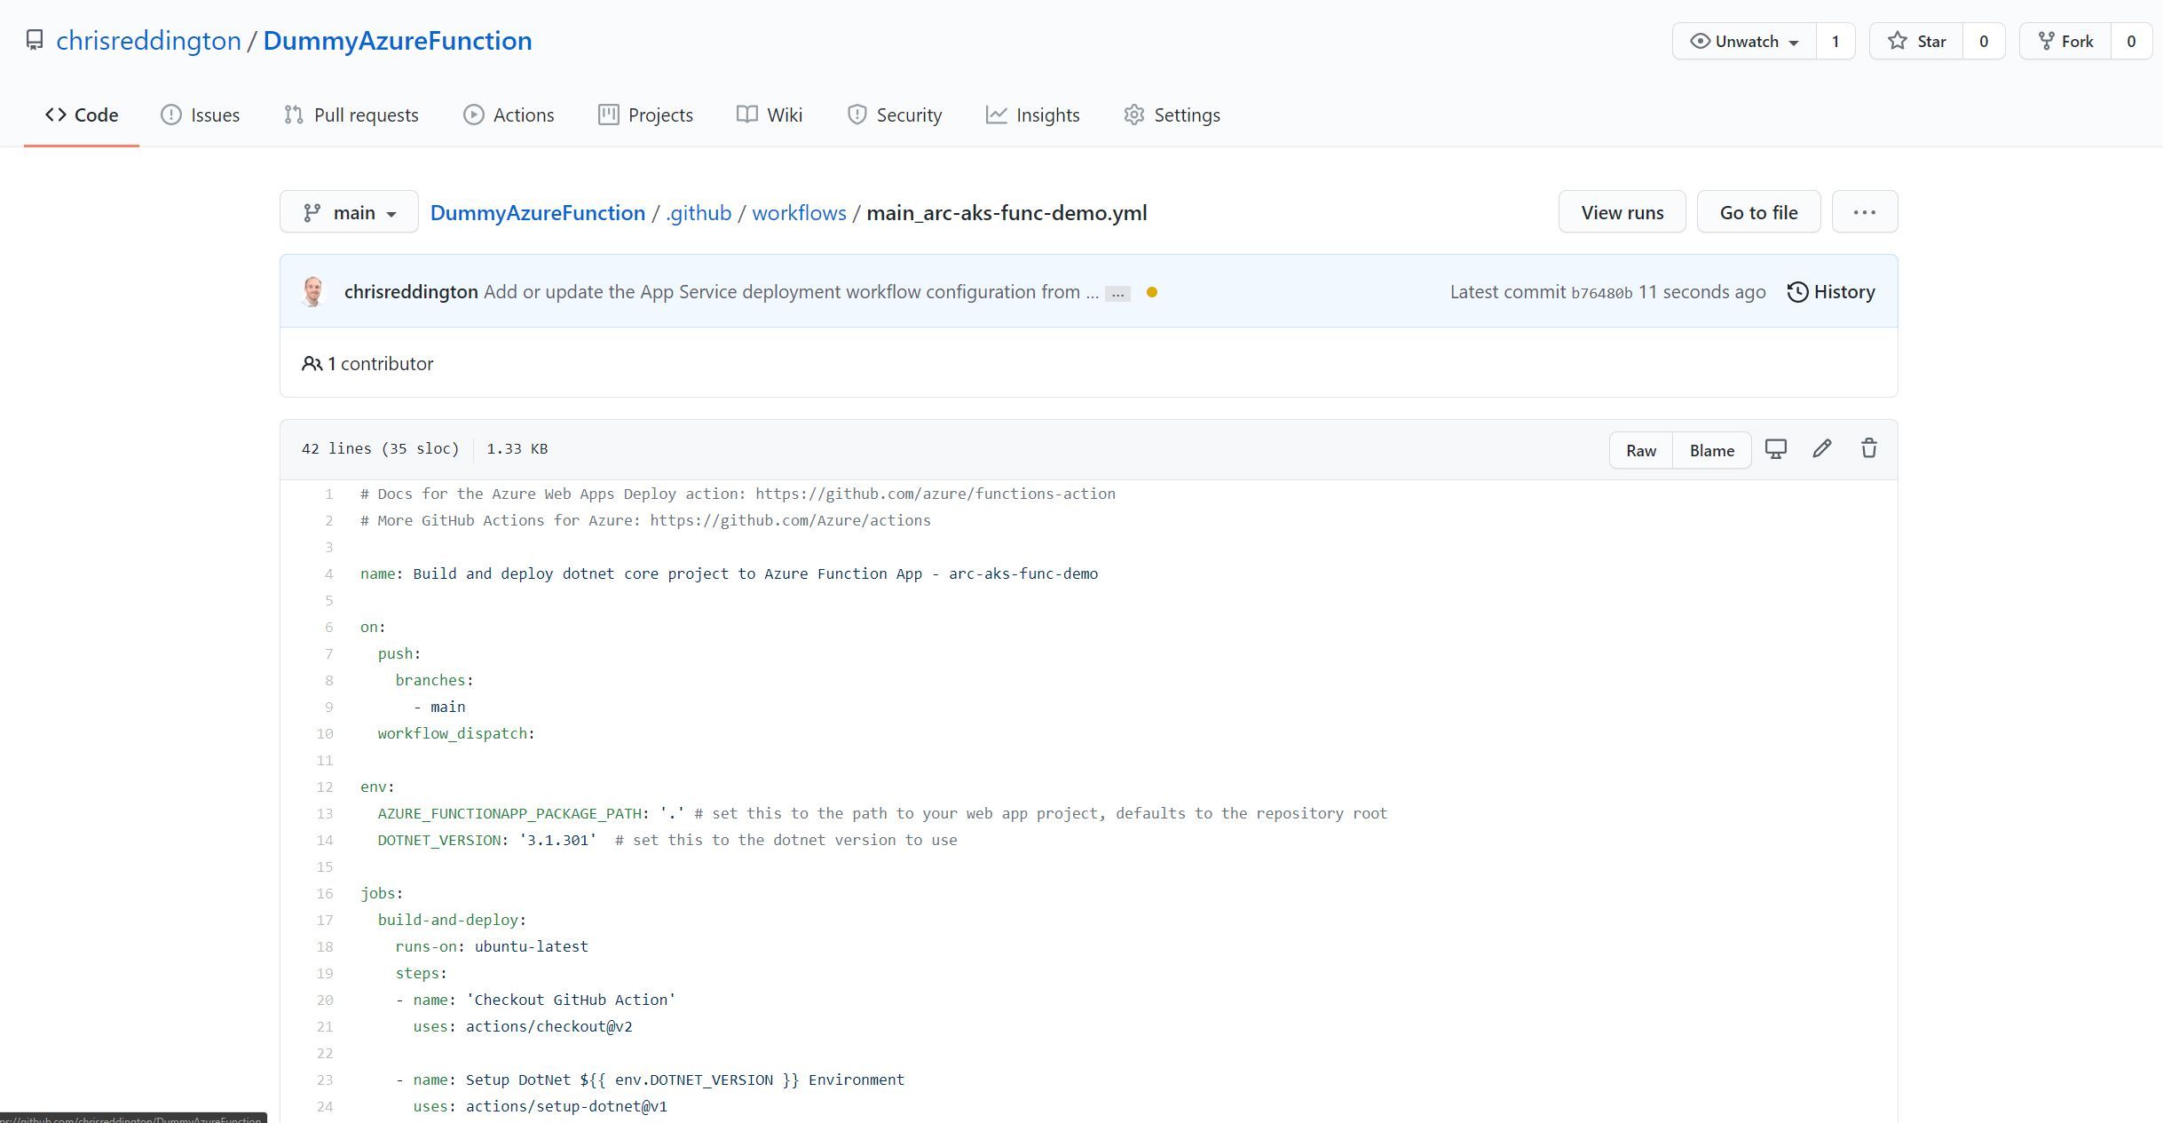Expand the more options ellipsis menu

(1864, 213)
